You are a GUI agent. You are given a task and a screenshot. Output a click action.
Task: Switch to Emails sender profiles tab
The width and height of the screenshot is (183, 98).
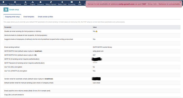[46, 17]
